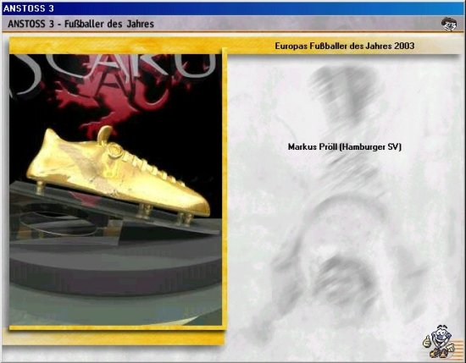Image resolution: width=466 pixels, height=363 pixels.
Task: Click the thumbs-up mascot continue icon
Action: (x=439, y=341)
